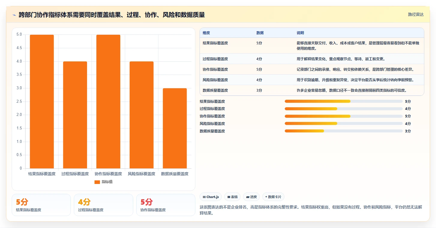Click the 协作指标覆盖度 bar in chart
The image size is (436, 228).
click(x=108, y=102)
